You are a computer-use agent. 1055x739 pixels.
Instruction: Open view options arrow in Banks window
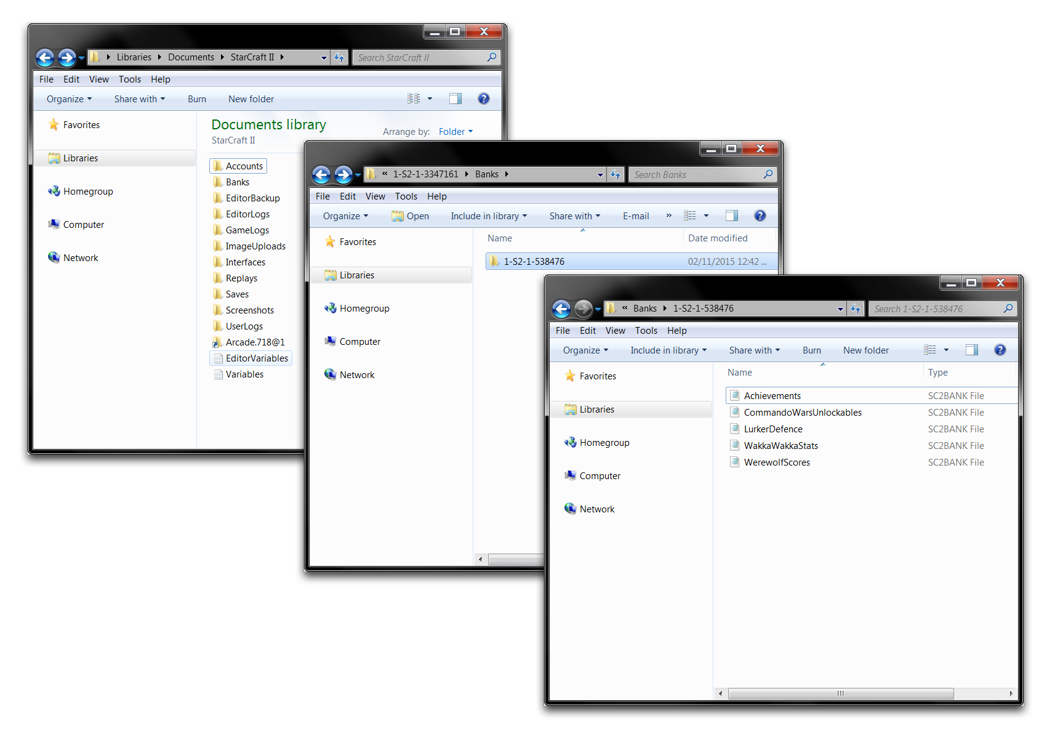point(706,216)
